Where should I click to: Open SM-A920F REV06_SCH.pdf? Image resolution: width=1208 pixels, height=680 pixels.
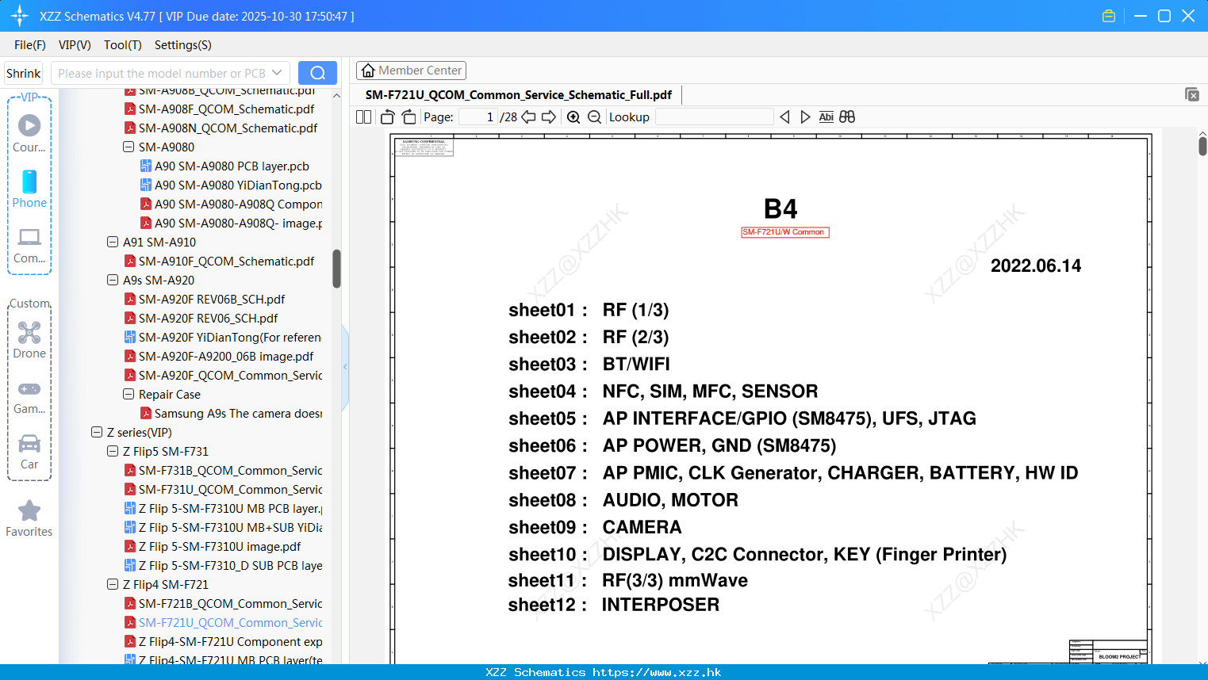click(x=208, y=318)
